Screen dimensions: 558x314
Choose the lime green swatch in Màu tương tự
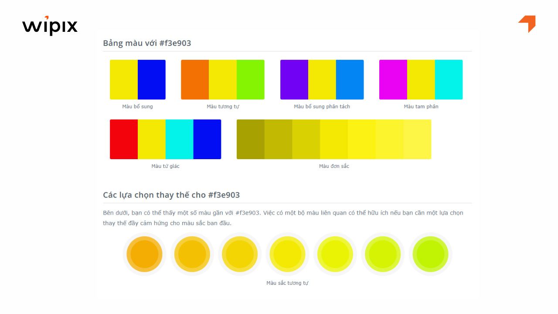pos(251,79)
